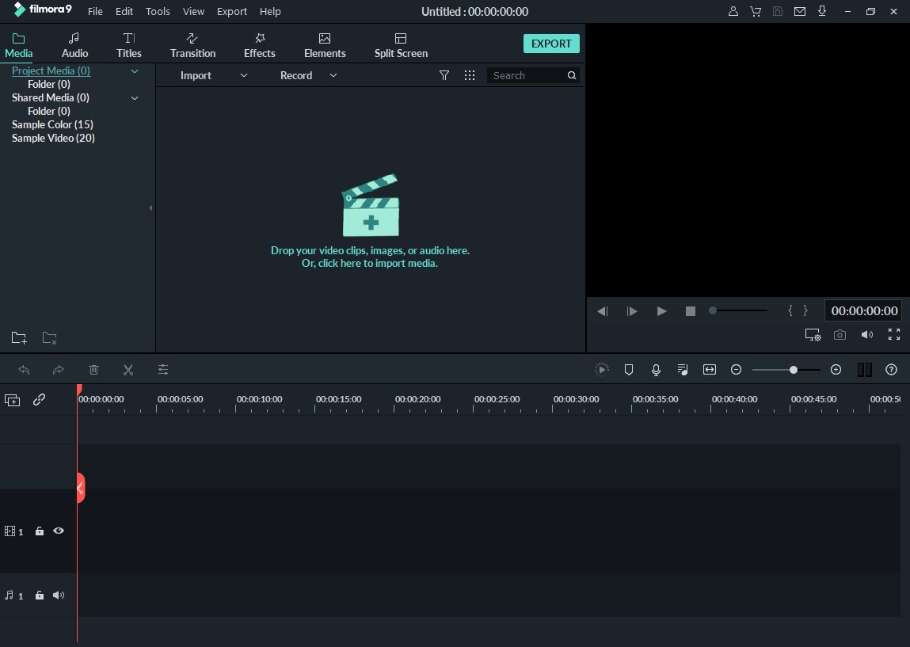Mute audio track 1

click(x=59, y=595)
